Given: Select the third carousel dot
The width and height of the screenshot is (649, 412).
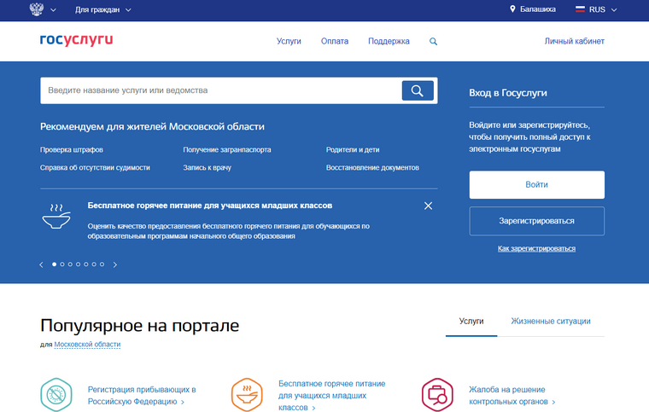Looking at the screenshot, I should point(70,264).
